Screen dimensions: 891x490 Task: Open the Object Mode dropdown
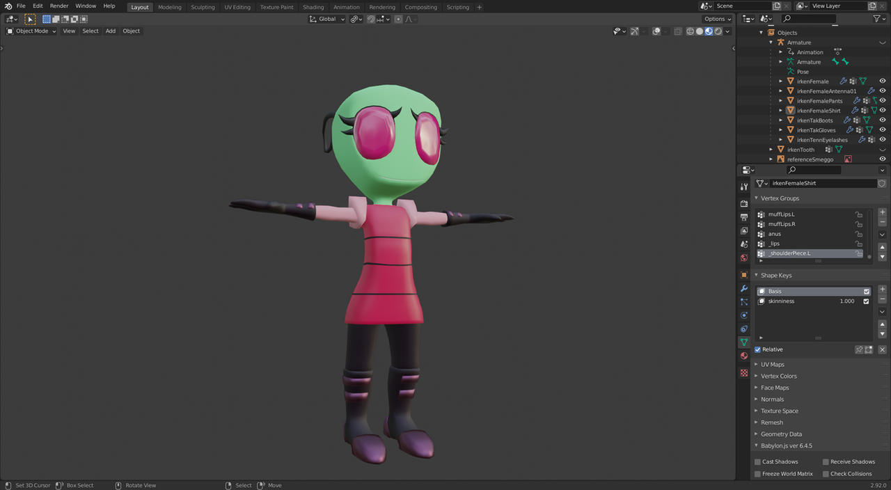[31, 31]
